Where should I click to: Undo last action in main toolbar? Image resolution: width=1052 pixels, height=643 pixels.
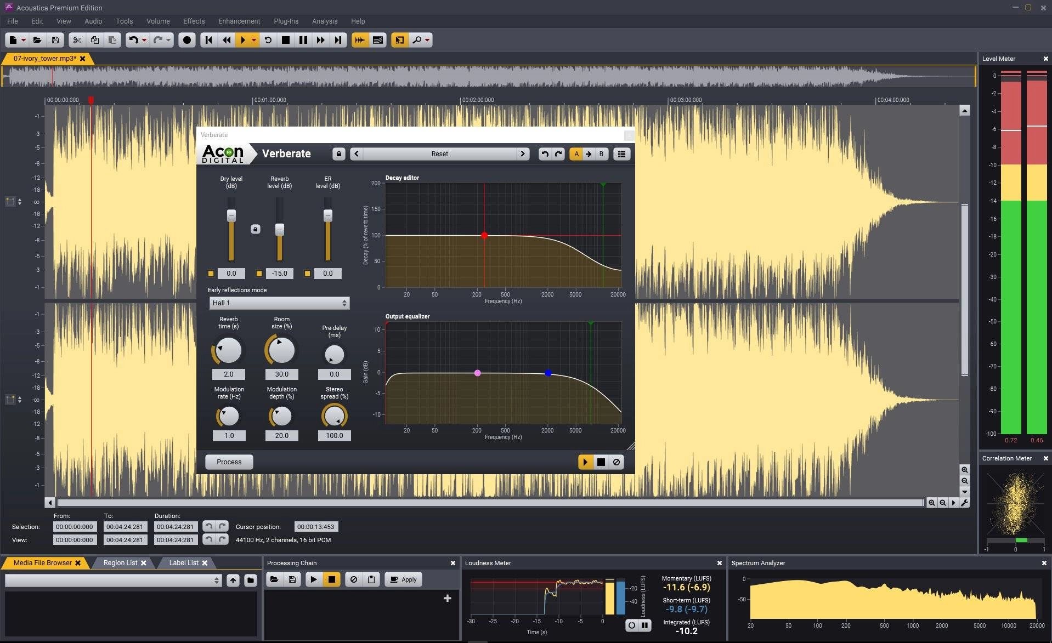click(133, 40)
